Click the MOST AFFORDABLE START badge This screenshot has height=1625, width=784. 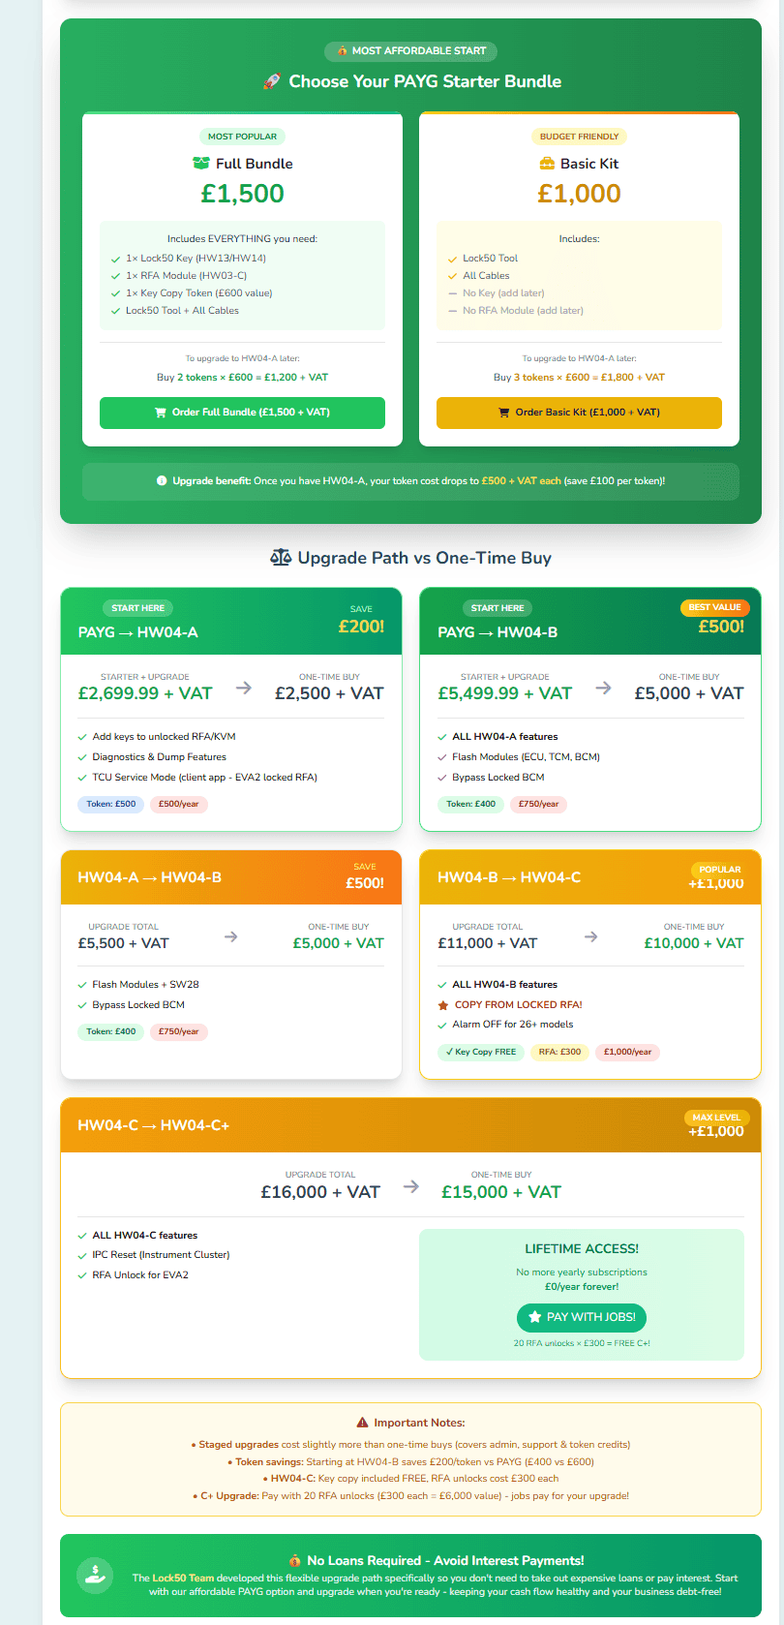[x=411, y=50]
